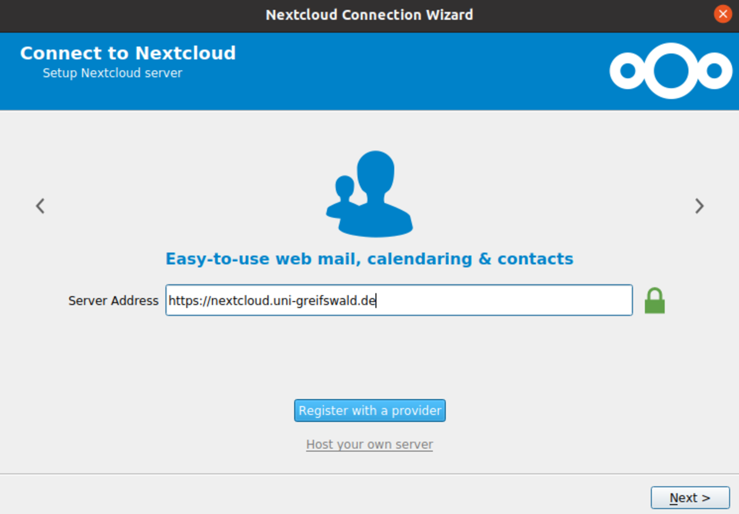Viewport: 739px width, 514px height.
Task: Click the 'Easy-to-use web mail' slide heading
Action: point(369,259)
